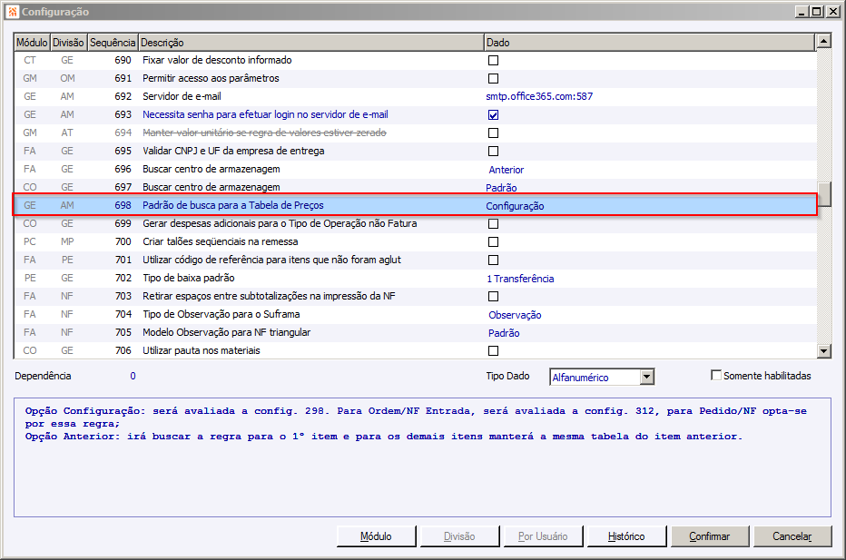Viewport: 846px width, 560px height.
Task: Click the vertical scrollbar thumb
Action: tap(823, 194)
